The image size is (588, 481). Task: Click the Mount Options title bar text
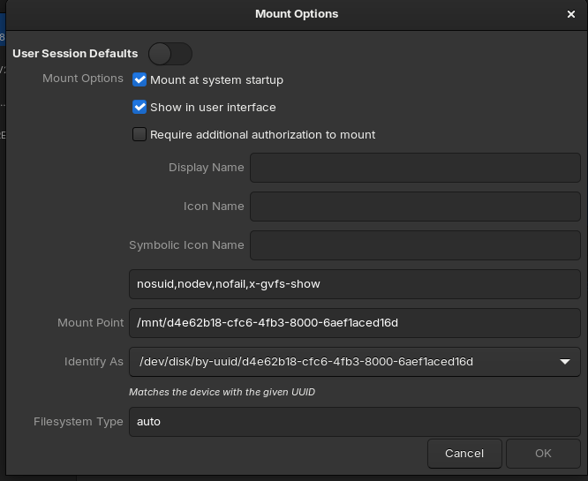(x=297, y=14)
